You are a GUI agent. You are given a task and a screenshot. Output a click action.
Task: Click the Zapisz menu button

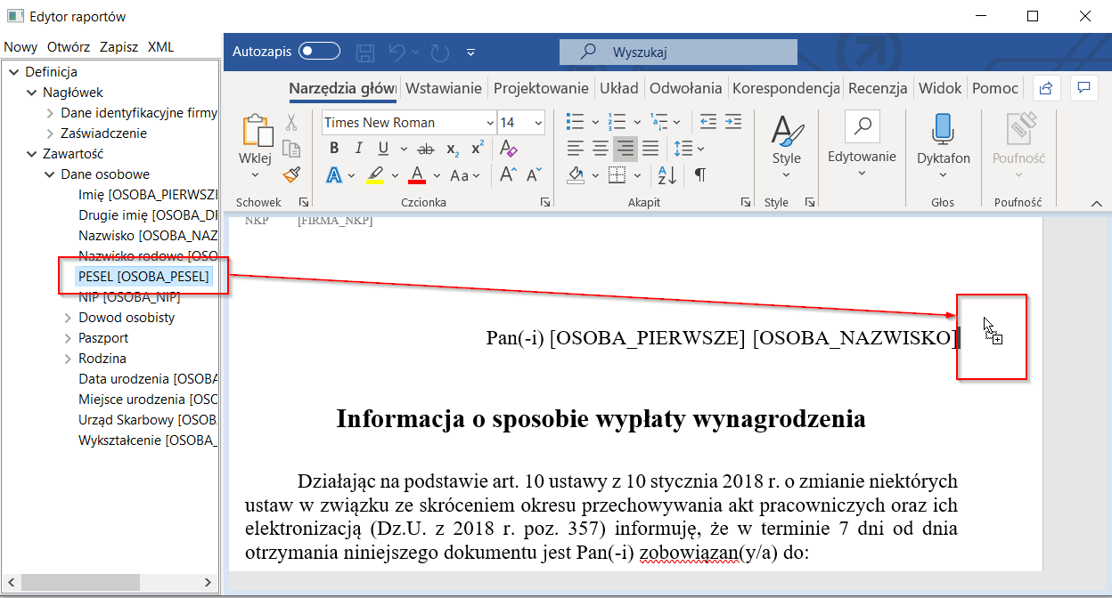click(x=119, y=47)
